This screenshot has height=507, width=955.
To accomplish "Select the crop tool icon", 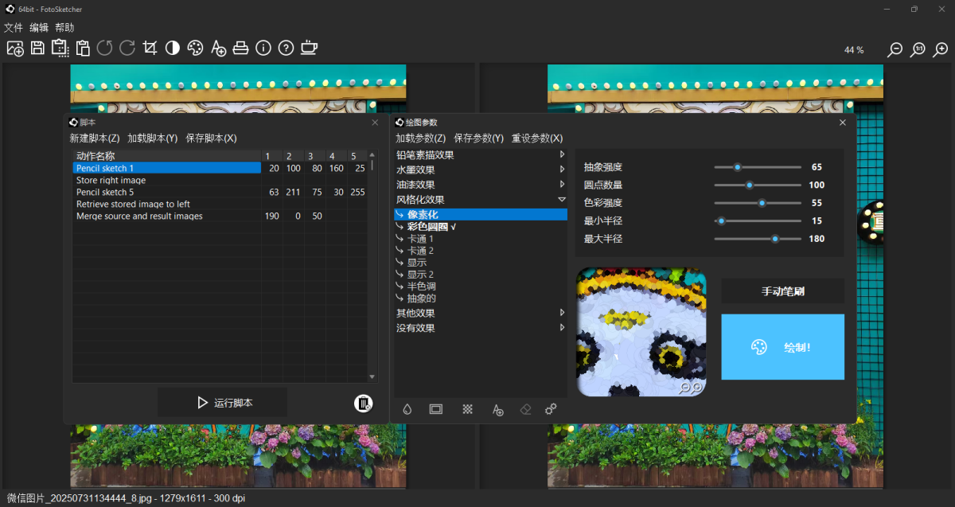I will (150, 49).
